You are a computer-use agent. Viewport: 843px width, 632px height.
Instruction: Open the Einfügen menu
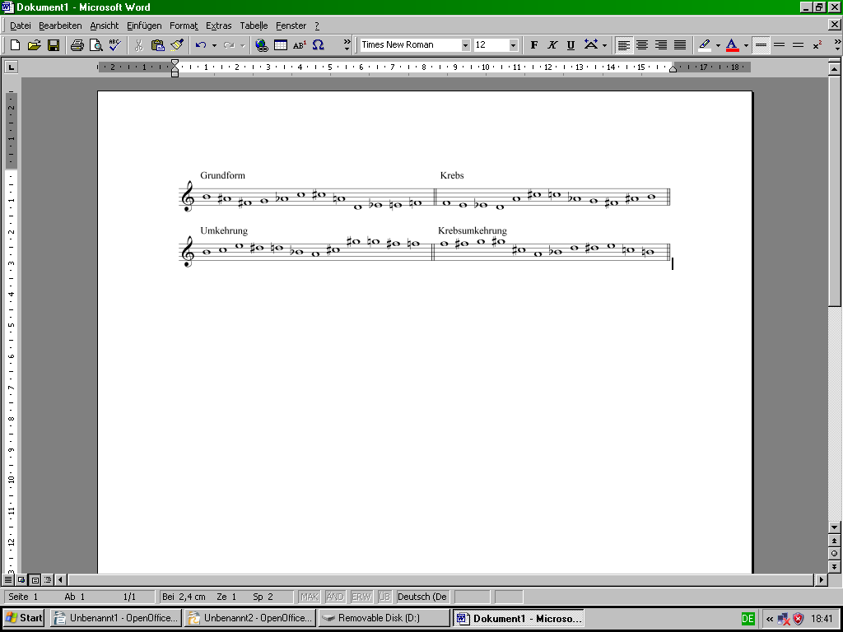(x=144, y=26)
